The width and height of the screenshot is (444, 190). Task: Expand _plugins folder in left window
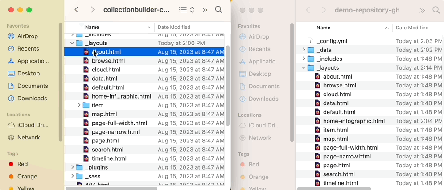pos(72,167)
